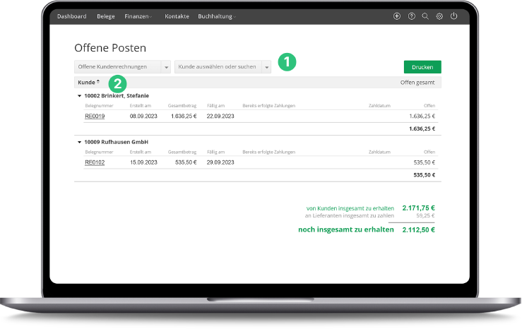The height and width of the screenshot is (329, 522).
Task: Open settings via the gear icon
Action: point(439,16)
